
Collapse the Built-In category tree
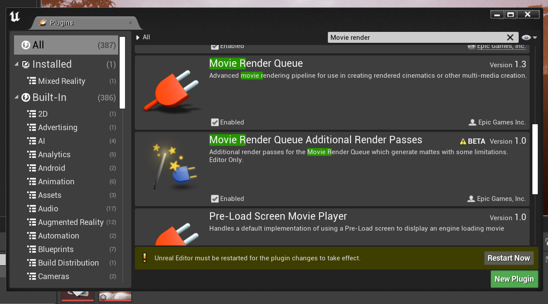(17, 97)
